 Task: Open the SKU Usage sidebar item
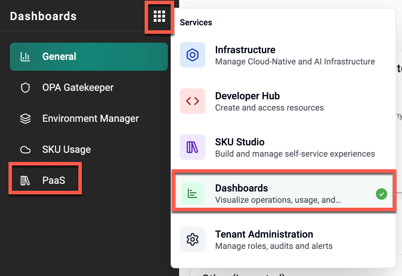coord(67,150)
